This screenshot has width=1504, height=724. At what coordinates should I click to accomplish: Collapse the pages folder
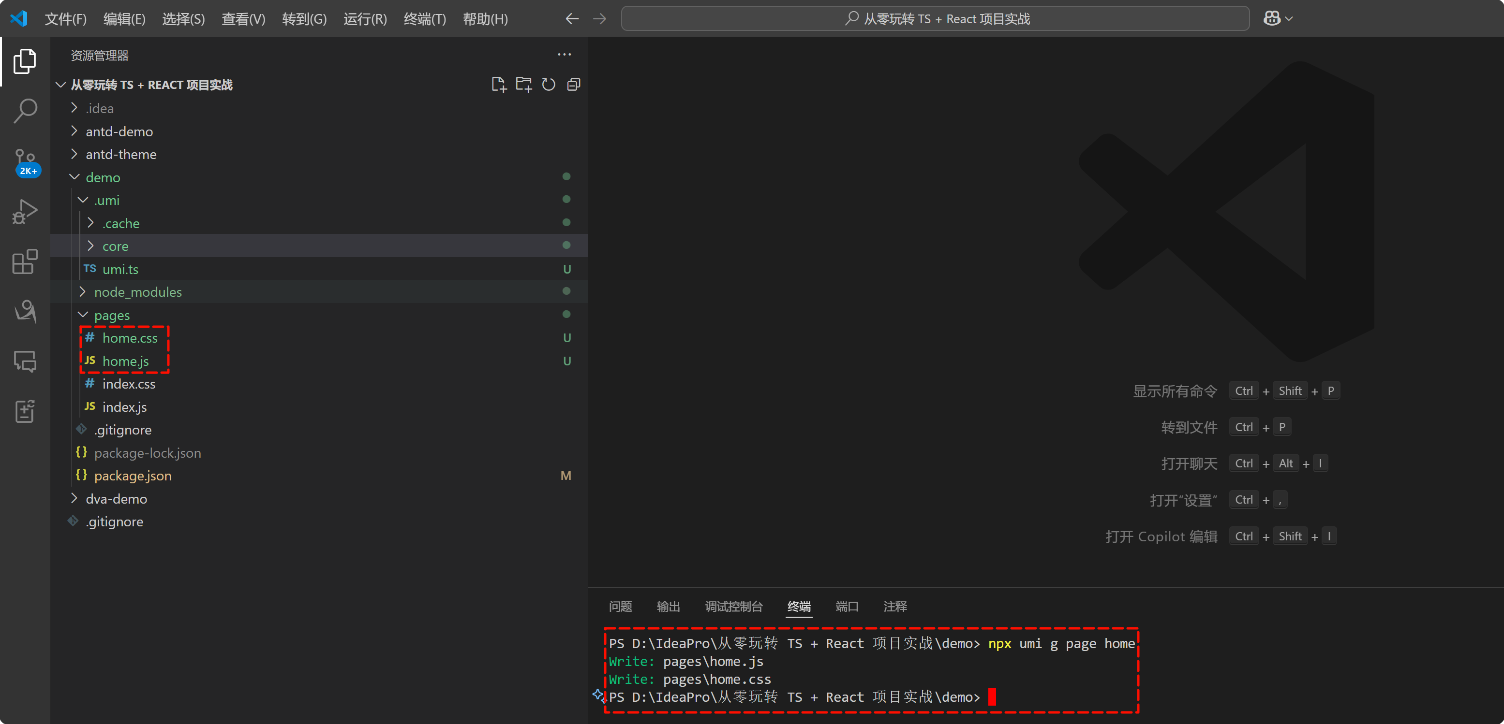(319, 315)
